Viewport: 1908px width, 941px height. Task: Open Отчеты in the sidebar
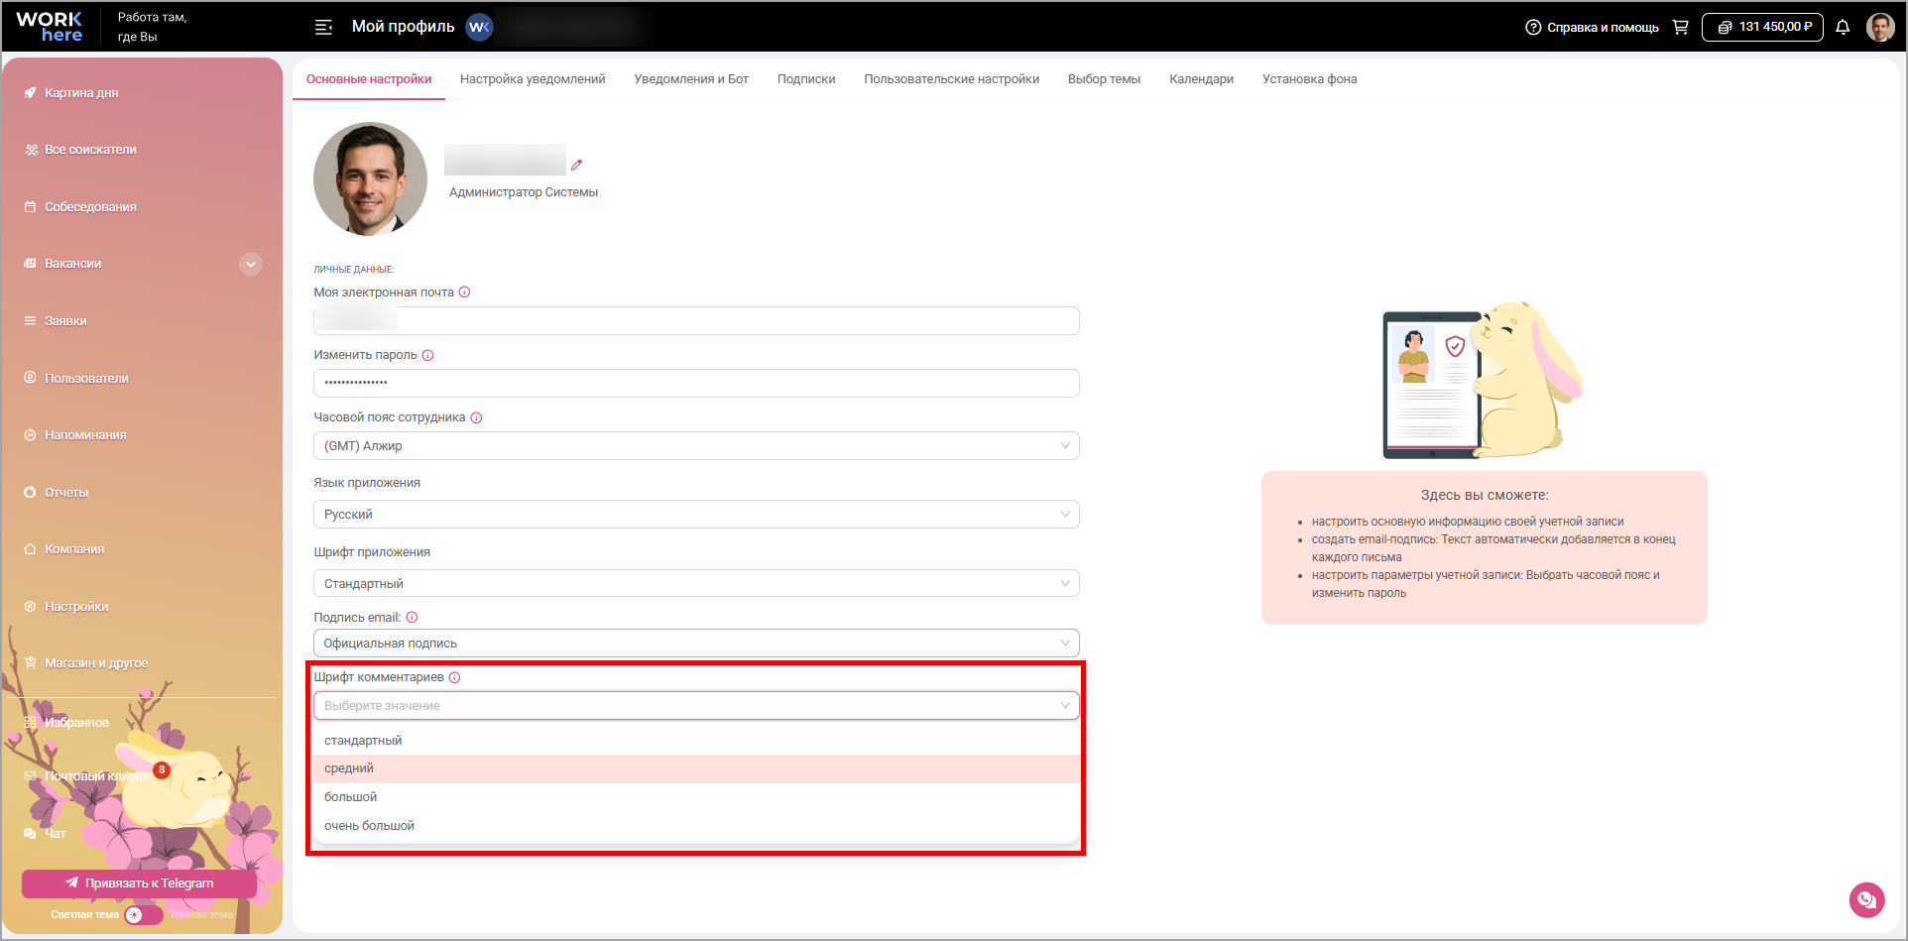(x=66, y=493)
